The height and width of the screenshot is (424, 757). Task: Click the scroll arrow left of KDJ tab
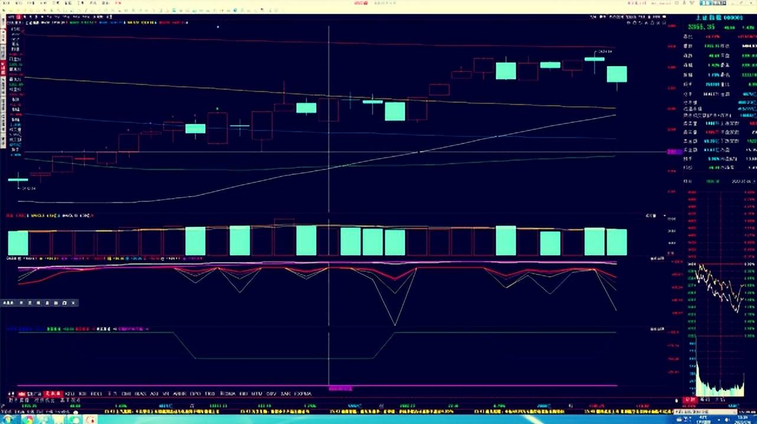pyautogui.click(x=10, y=393)
